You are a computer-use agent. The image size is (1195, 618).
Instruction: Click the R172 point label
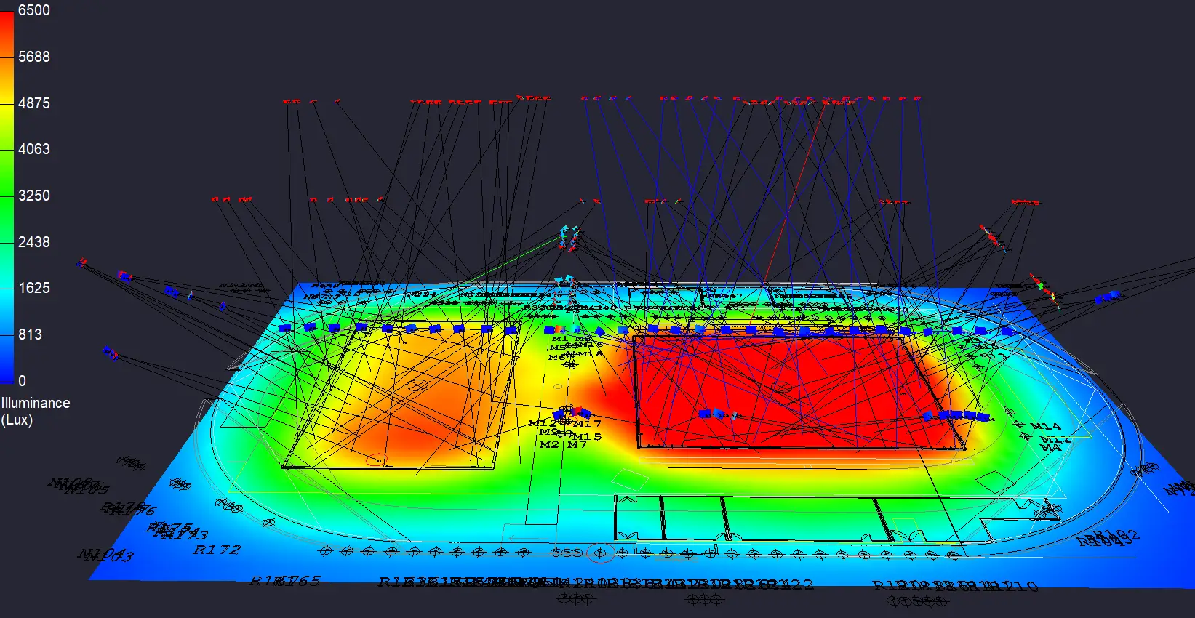click(216, 550)
